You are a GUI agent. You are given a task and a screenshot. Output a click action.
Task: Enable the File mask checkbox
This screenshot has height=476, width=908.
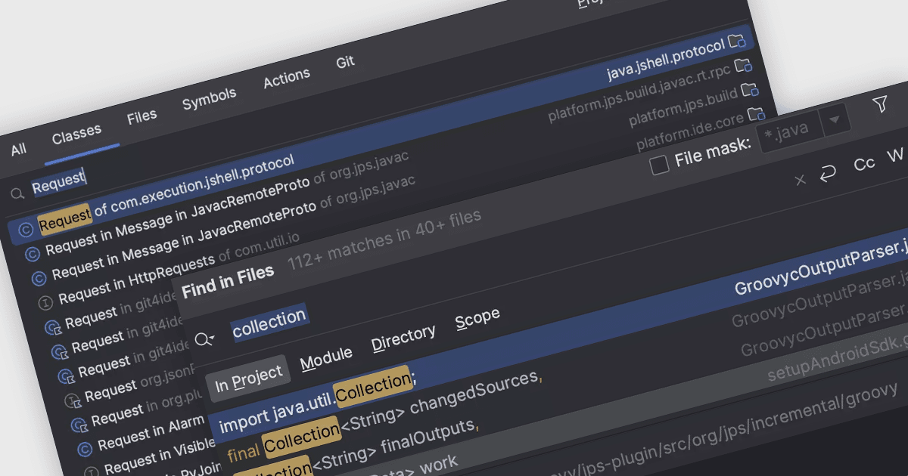coord(660,165)
